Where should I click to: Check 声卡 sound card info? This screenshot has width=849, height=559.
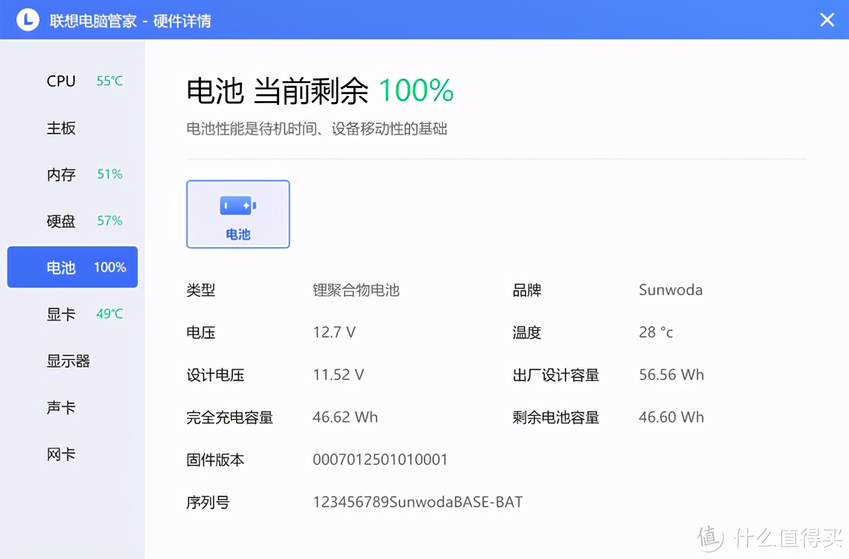click(x=61, y=407)
